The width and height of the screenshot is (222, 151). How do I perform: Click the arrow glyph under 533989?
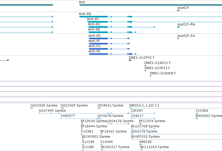(x=197, y=113)
